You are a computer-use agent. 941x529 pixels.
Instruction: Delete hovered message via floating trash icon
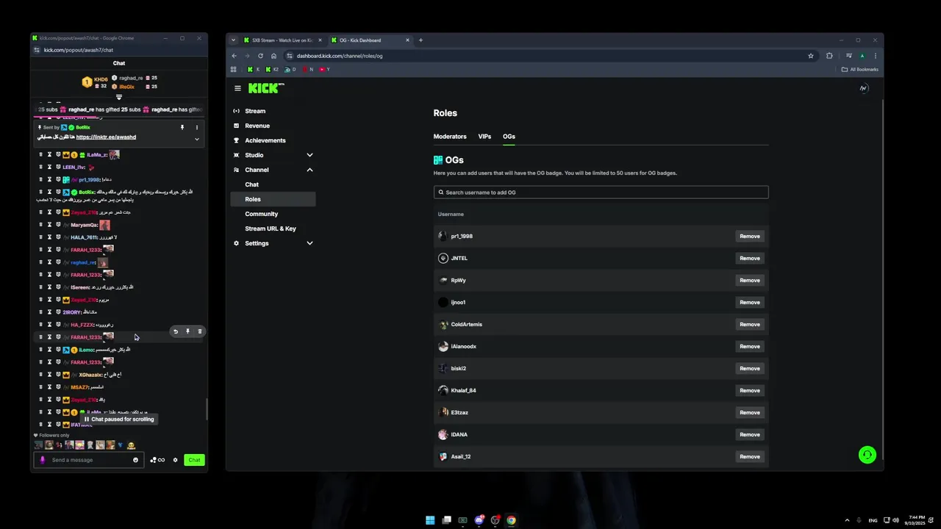click(199, 331)
